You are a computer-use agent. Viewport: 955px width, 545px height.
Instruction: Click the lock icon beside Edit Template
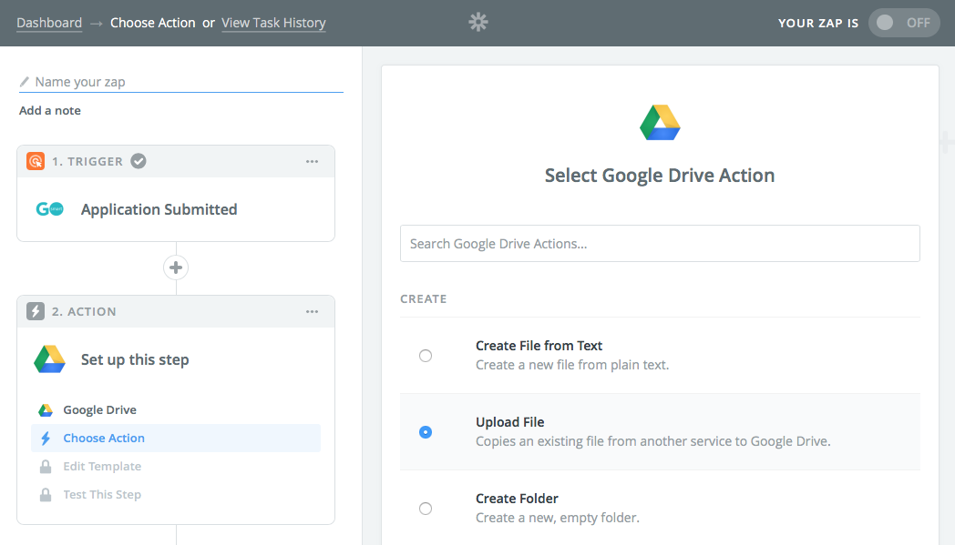(x=46, y=467)
